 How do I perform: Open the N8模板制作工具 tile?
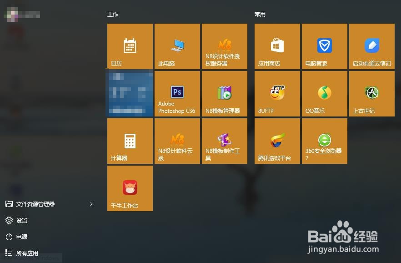point(225,141)
